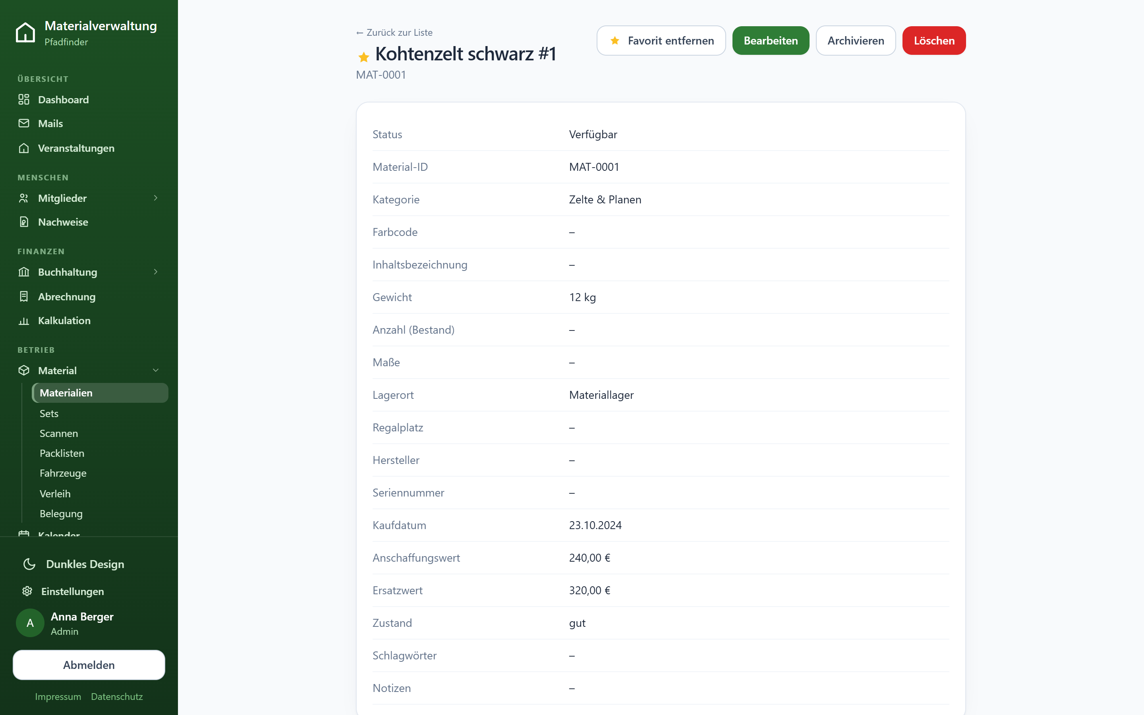Click the 320,00 € Ersatzwert value
Screen dimensions: 1144x715
[589, 591]
